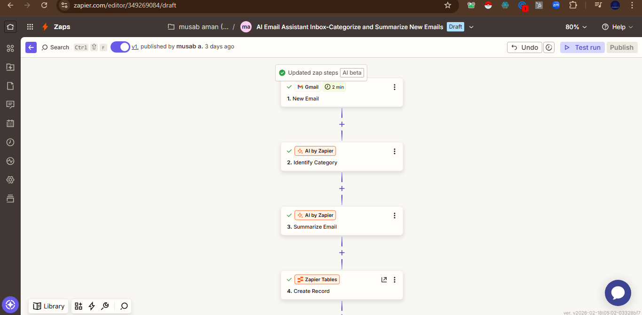Image resolution: width=642 pixels, height=315 pixels.
Task: Open Zapier Tables external link icon
Action: (384, 280)
